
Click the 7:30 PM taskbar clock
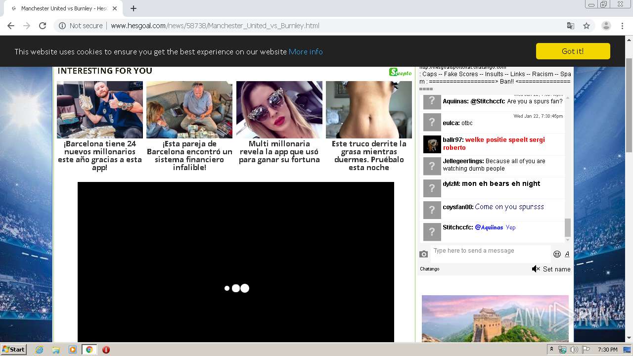click(607, 350)
